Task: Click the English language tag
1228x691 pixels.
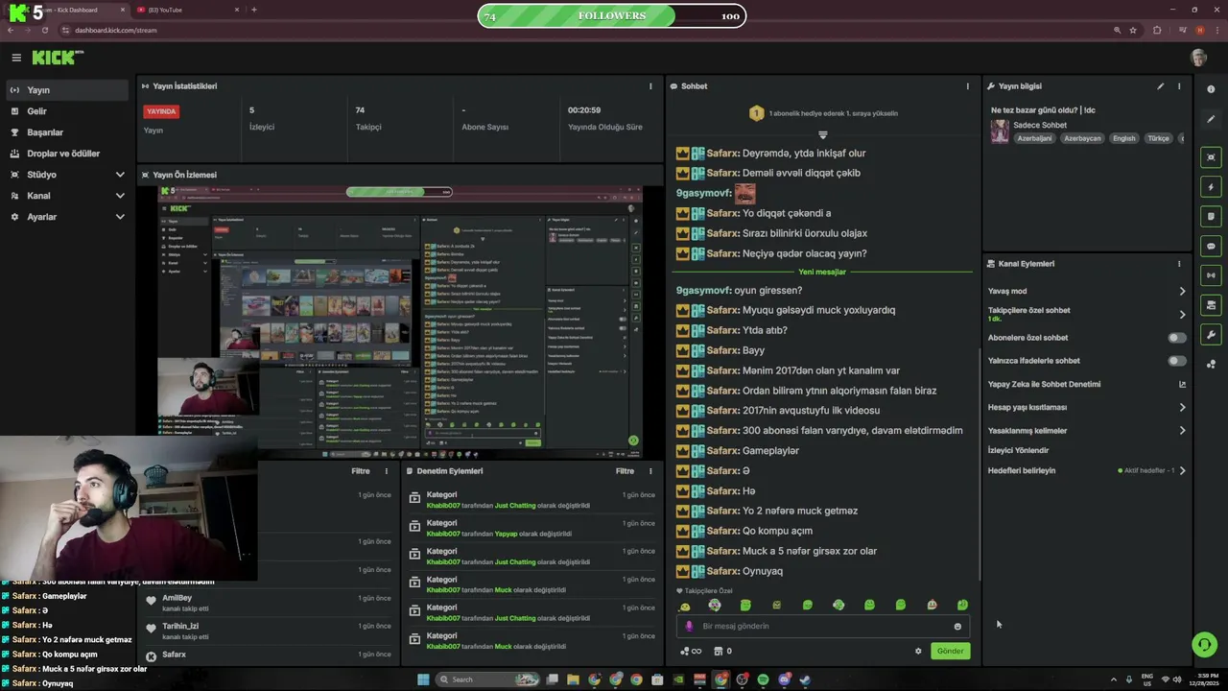Action: (x=1123, y=138)
